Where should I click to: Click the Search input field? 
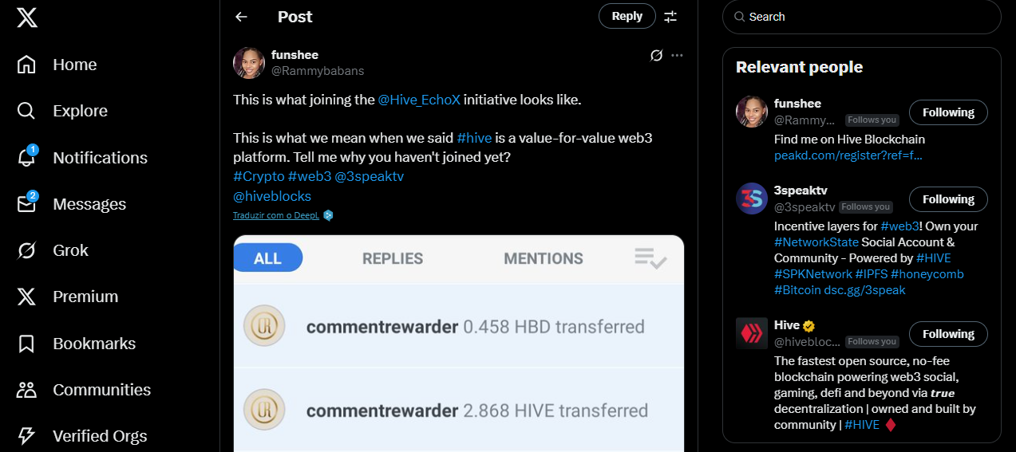(x=861, y=17)
